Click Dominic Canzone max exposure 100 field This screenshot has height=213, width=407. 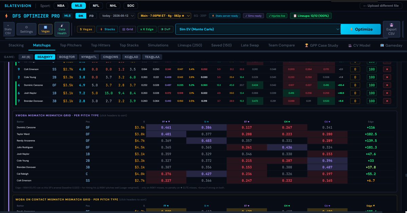[x=372, y=85]
